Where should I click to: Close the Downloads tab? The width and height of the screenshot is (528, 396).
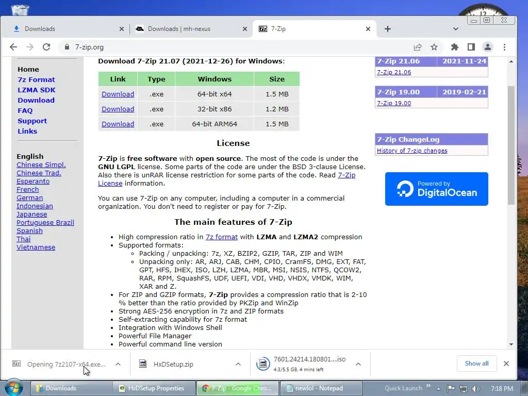122,29
